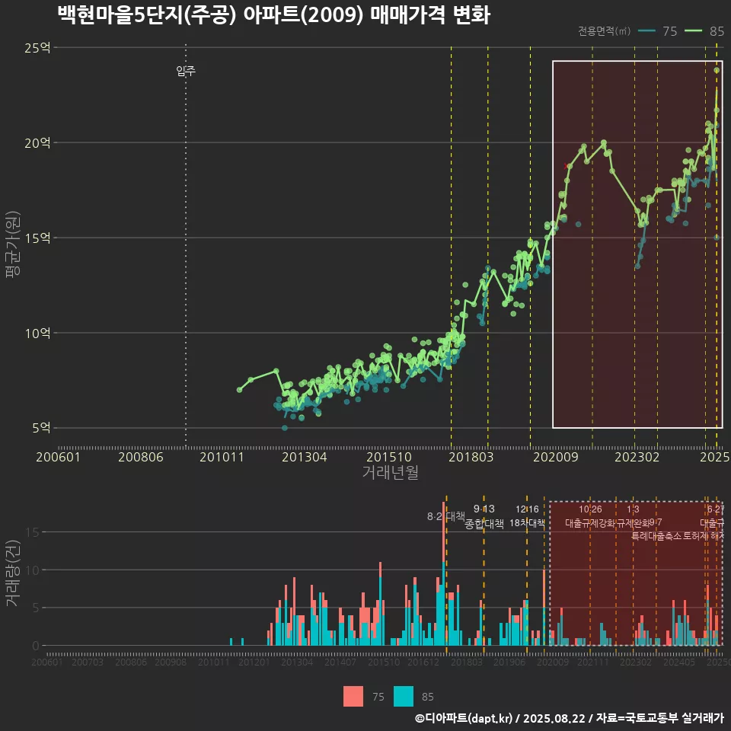Click the 대출규제강화 policy label
This screenshot has width=731, height=731.
pos(590,523)
